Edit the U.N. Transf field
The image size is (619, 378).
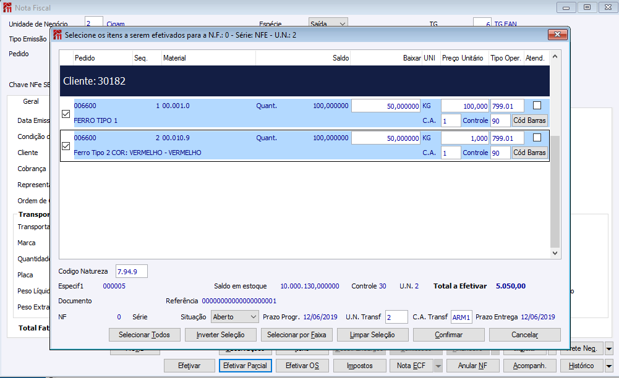click(x=396, y=317)
